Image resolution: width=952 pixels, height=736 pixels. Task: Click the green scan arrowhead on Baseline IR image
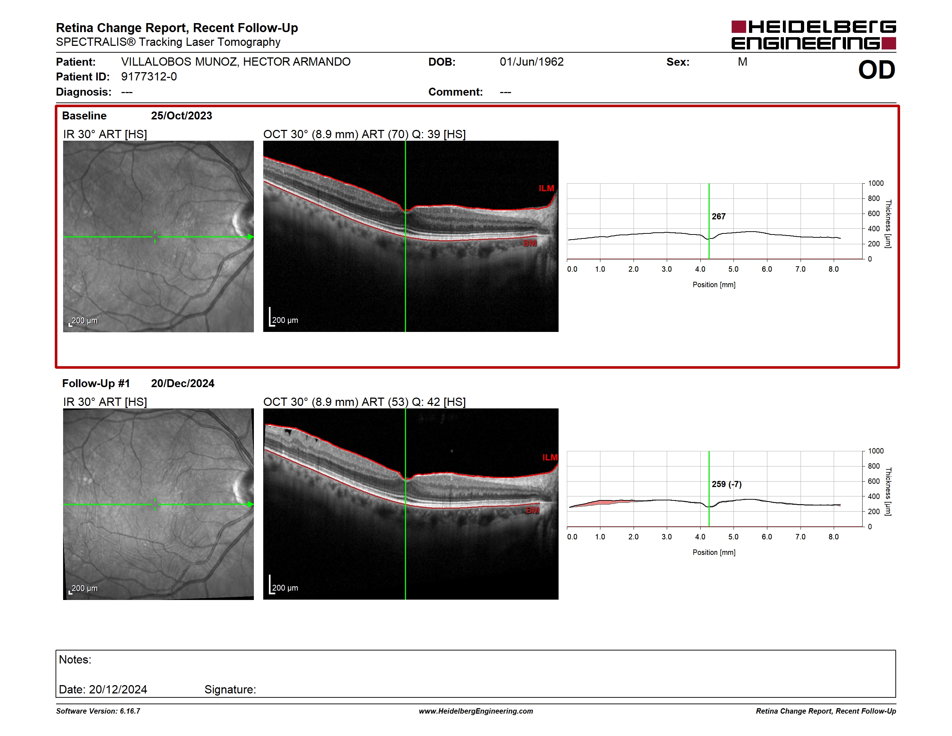point(251,237)
